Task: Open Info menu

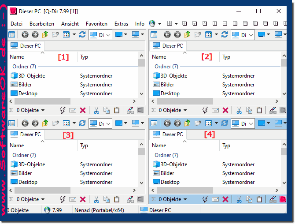Action: [140, 24]
